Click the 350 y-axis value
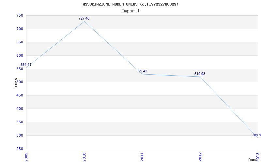This screenshot has width=261, height=163. point(20,122)
